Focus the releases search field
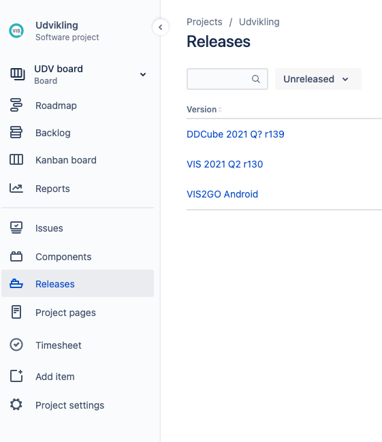The image size is (382, 442). pyautogui.click(x=227, y=79)
